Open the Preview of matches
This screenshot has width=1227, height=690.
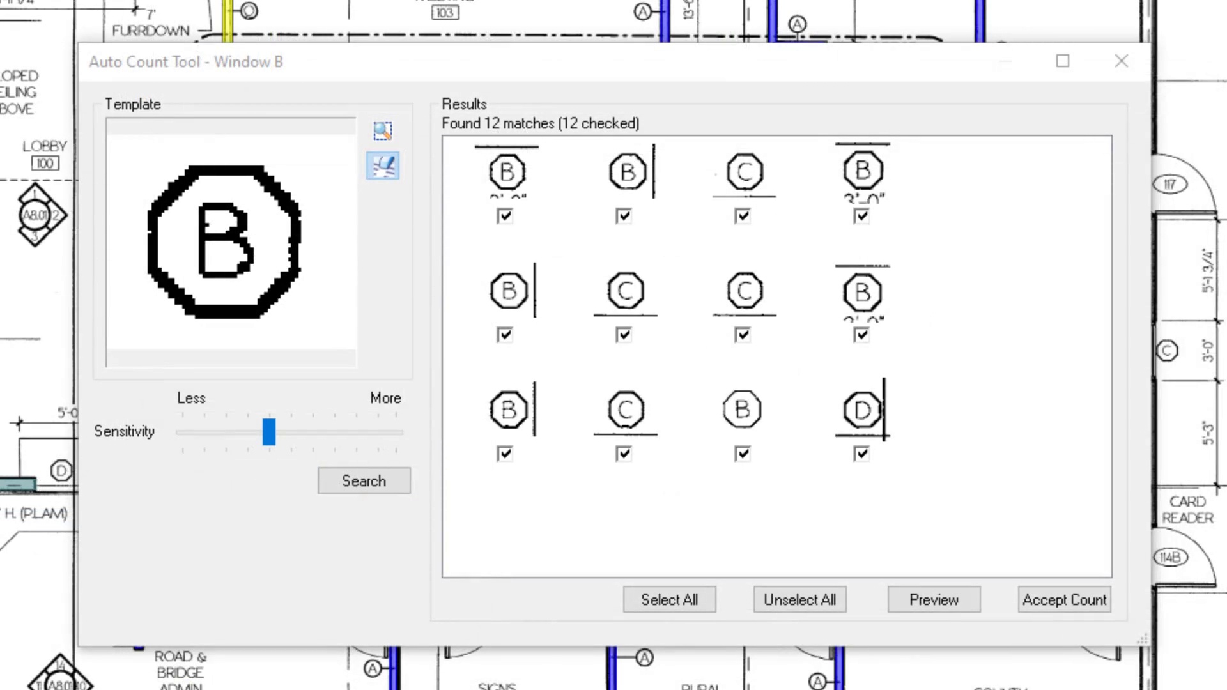(934, 600)
